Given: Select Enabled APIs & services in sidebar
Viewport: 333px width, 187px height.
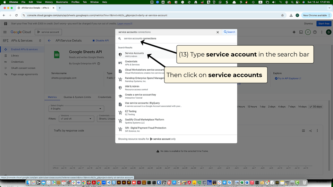Looking at the screenshot, I should tap(22, 50).
